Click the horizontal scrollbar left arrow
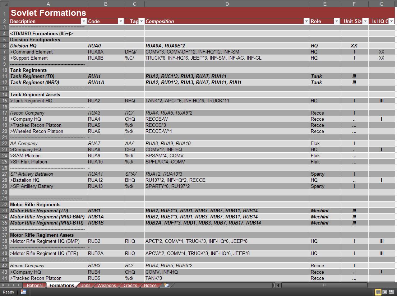Viewport: 397px width, 296px height. (x=278, y=285)
